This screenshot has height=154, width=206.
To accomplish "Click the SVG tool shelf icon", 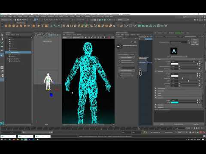I will coord(46,26).
